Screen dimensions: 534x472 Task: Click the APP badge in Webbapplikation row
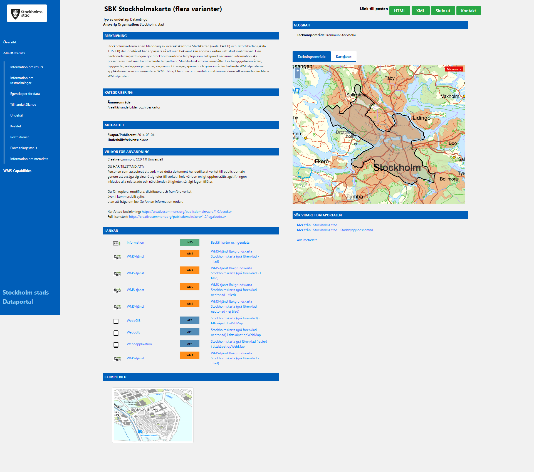pos(190,344)
